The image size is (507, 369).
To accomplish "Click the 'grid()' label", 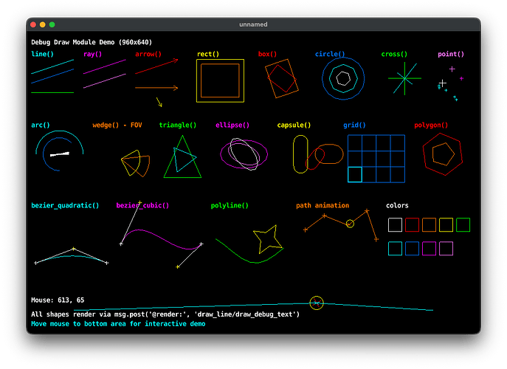I will coord(354,125).
